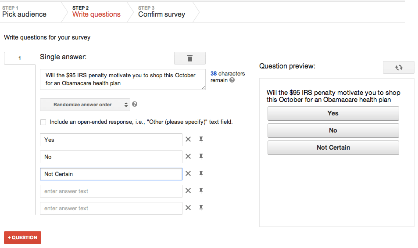Delete the Not Certain answer

pos(188,173)
